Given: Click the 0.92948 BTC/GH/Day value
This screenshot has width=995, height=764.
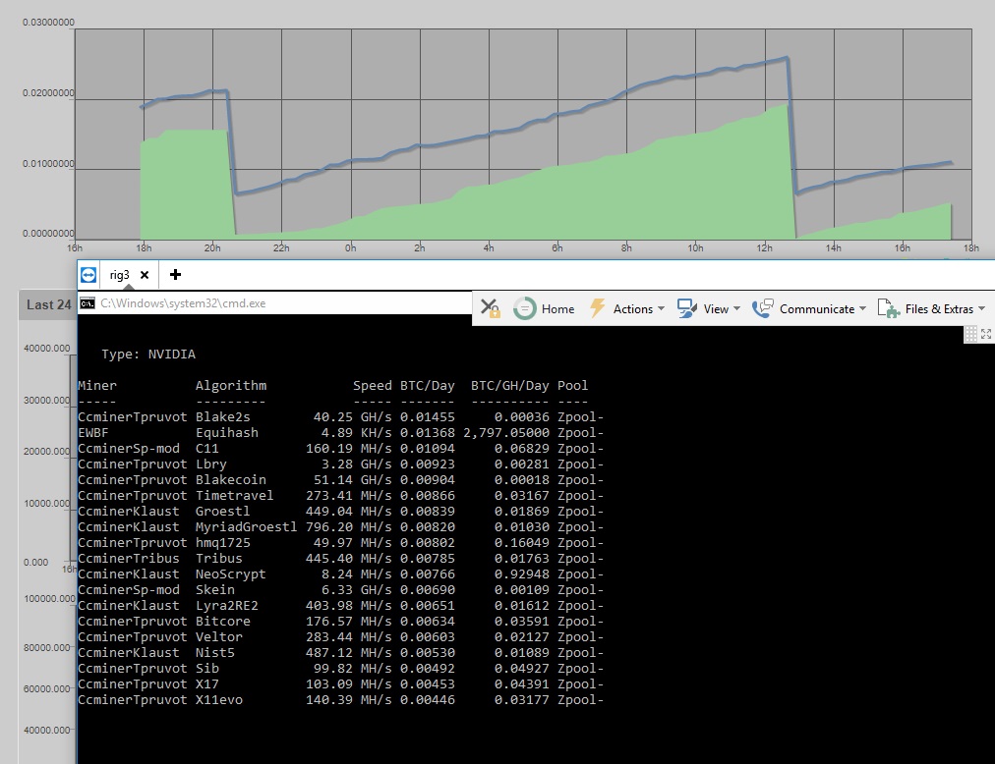Looking at the screenshot, I should [522, 574].
